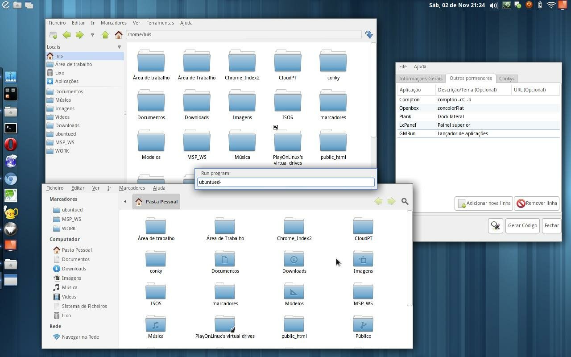571x357 pixels.
Task: Click Adicionar nova linha button
Action: [484, 203]
